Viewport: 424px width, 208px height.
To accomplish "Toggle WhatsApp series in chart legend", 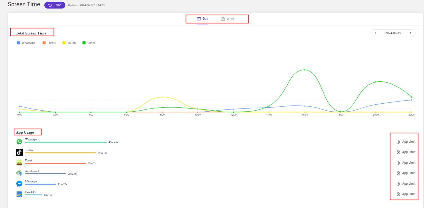I will (x=26, y=43).
